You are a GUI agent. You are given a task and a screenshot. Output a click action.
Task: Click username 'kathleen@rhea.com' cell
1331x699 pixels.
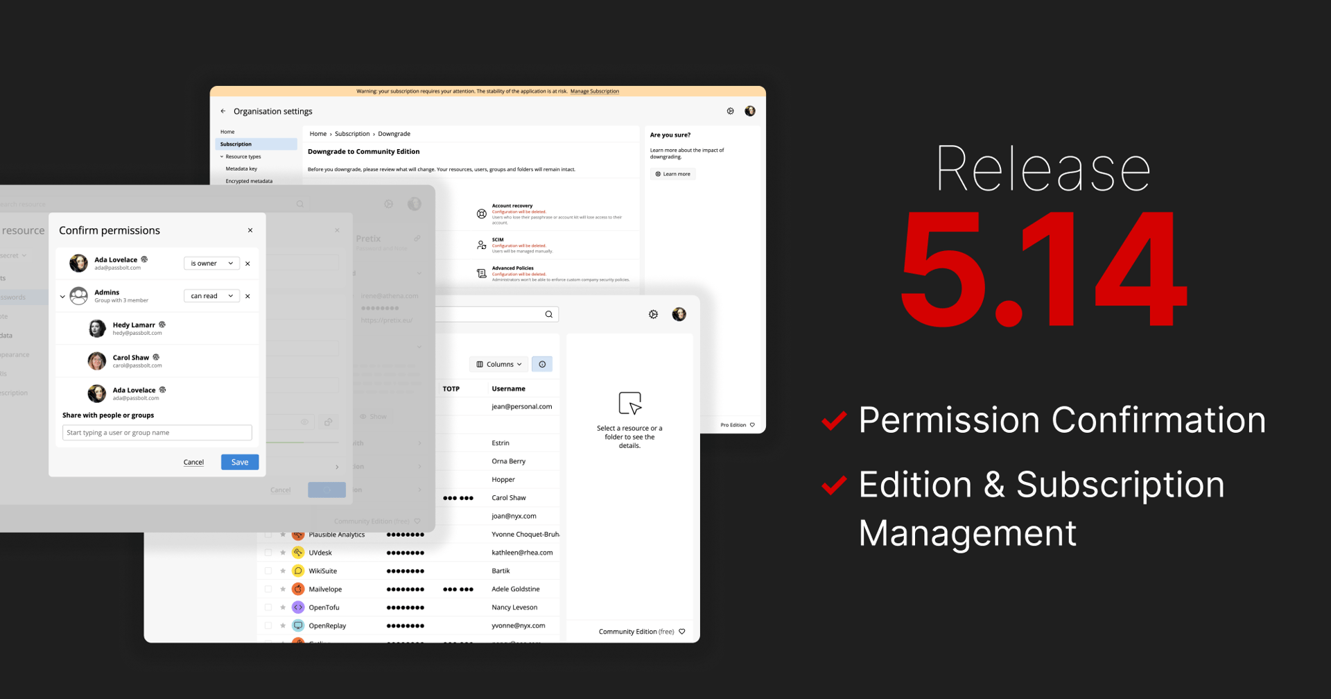522,553
